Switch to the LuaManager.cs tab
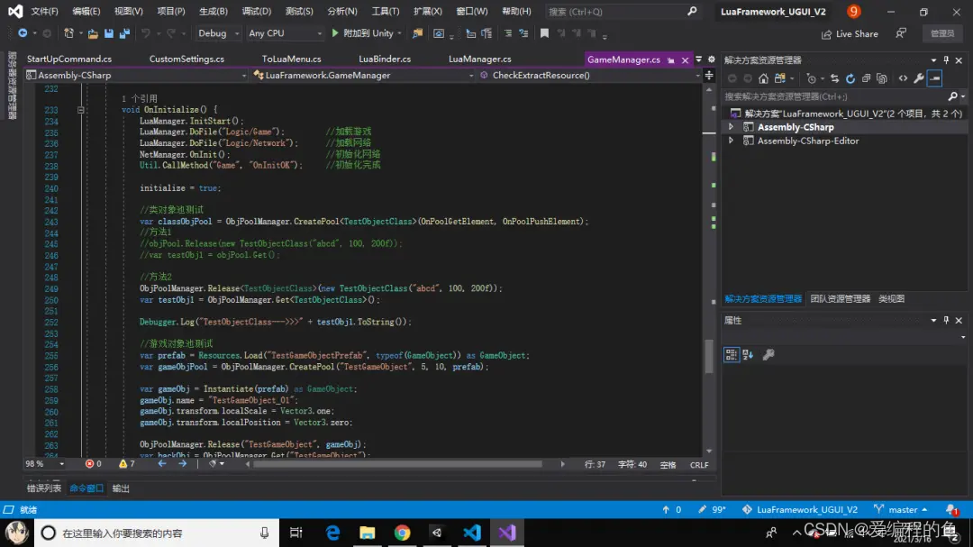 [479, 59]
